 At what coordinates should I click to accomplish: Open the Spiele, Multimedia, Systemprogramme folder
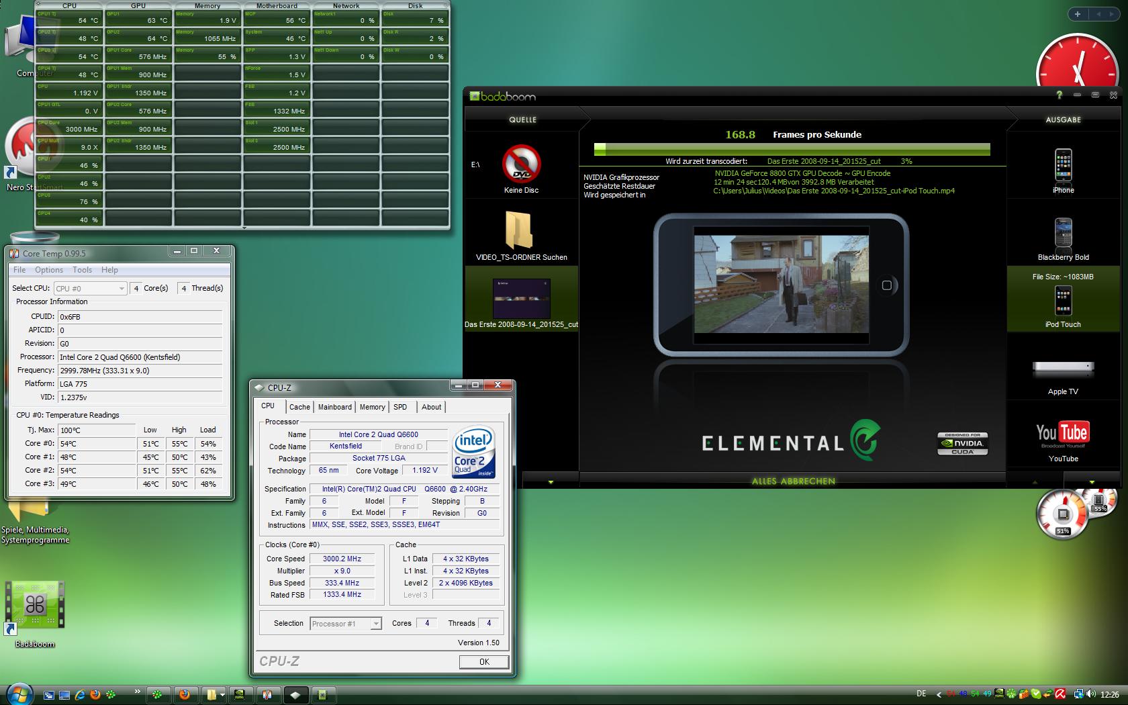30,511
